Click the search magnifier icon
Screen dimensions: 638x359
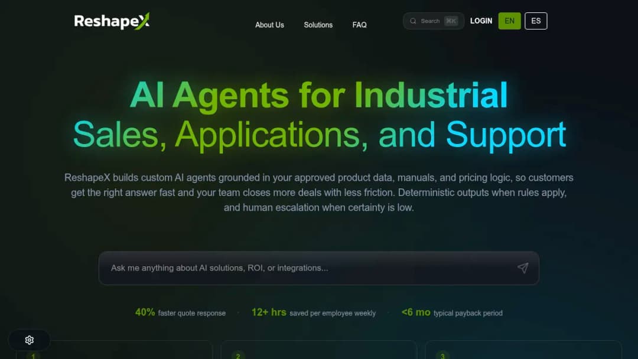coord(413,21)
